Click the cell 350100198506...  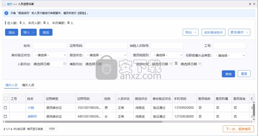coord(89,108)
